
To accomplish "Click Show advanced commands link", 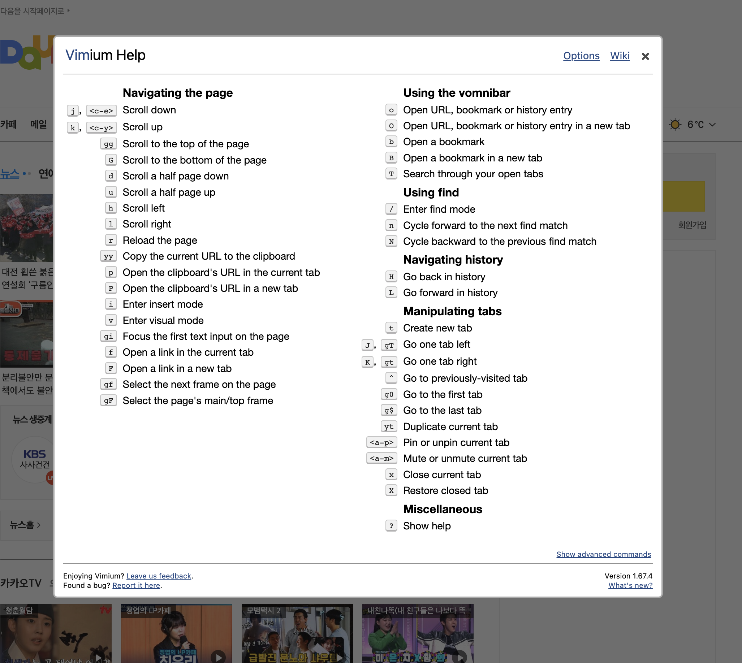I will pyautogui.click(x=604, y=554).
